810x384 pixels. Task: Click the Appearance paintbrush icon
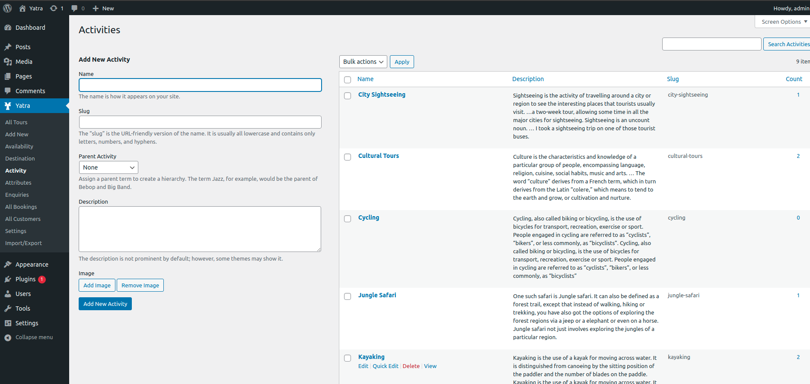point(8,264)
